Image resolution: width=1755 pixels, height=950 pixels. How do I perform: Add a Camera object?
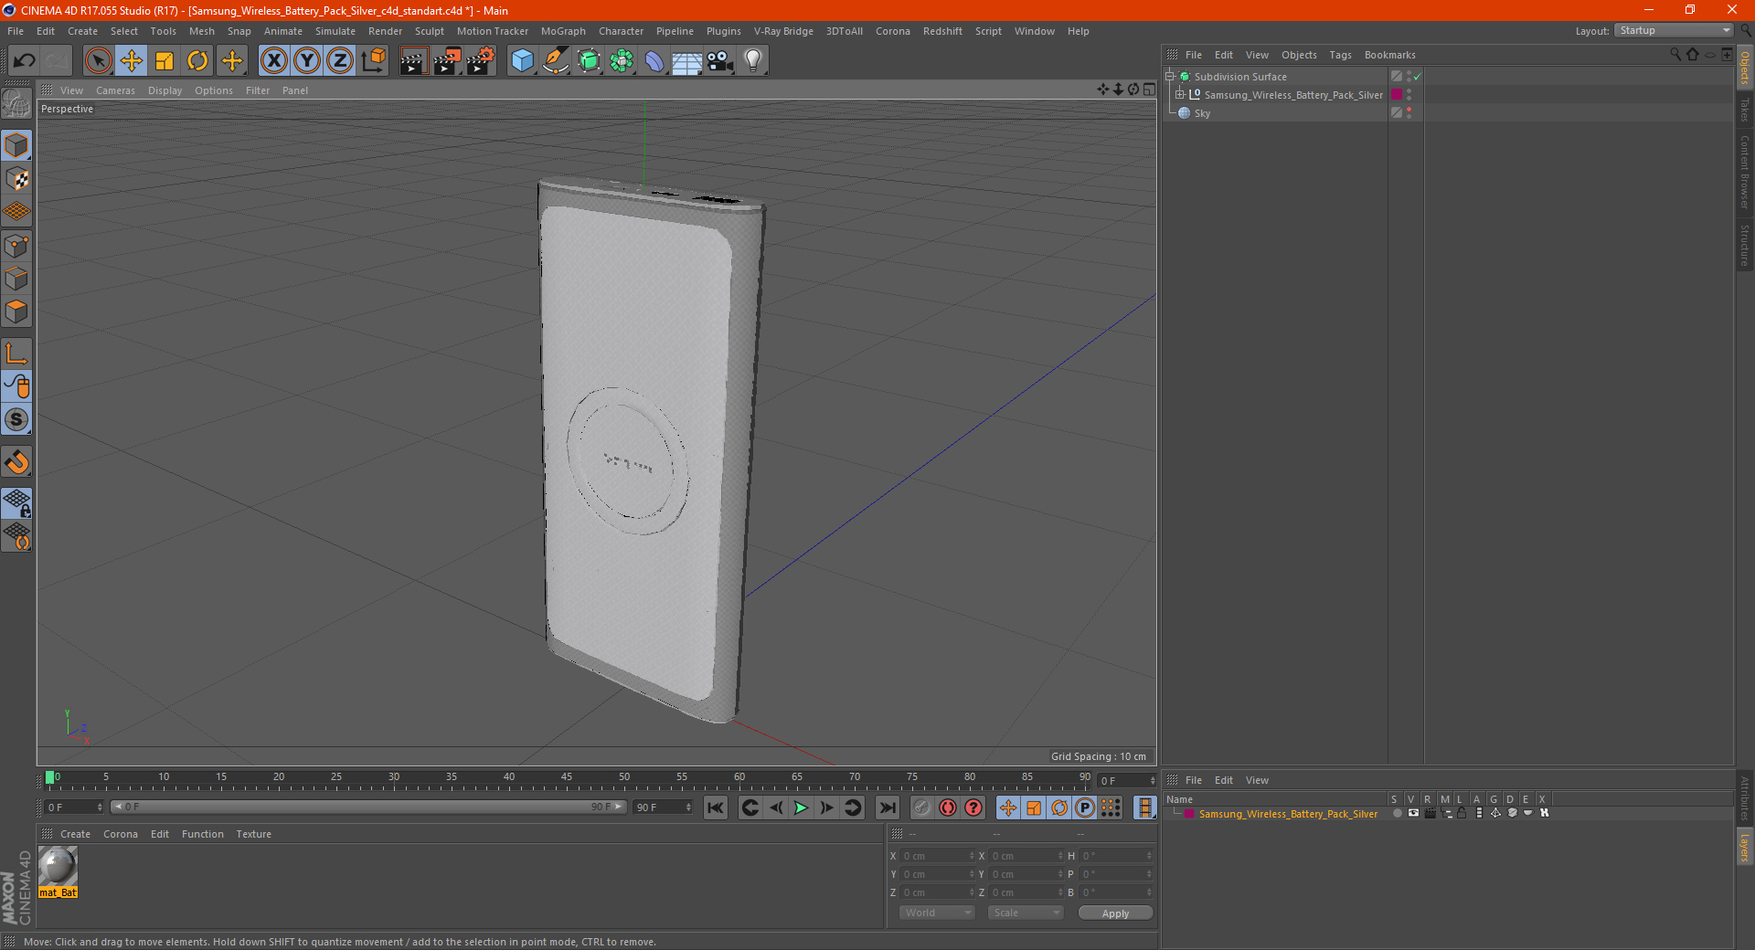[x=719, y=61]
